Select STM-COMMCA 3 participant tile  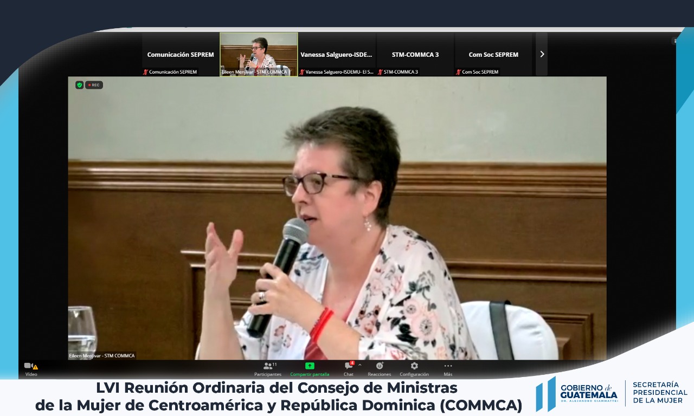(x=415, y=54)
